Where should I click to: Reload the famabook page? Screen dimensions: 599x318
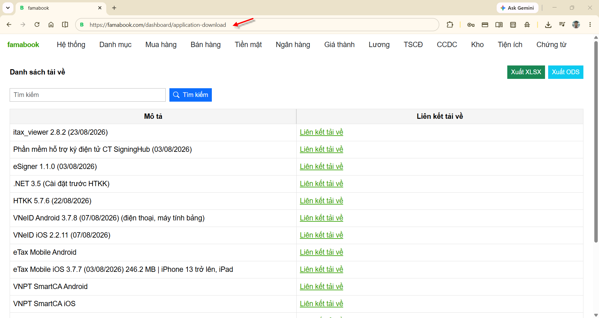[37, 25]
